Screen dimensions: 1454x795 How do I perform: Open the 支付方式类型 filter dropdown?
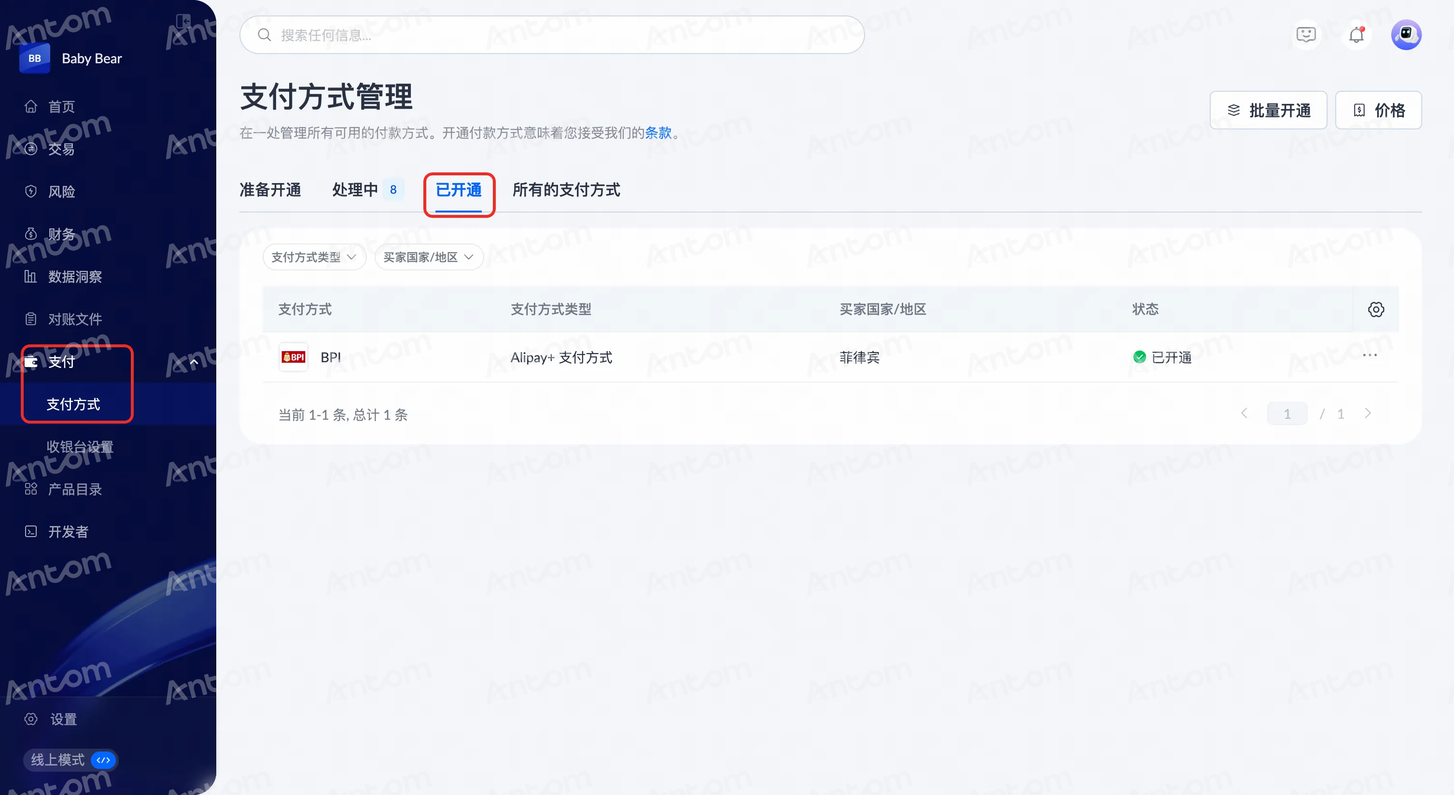pyautogui.click(x=314, y=257)
